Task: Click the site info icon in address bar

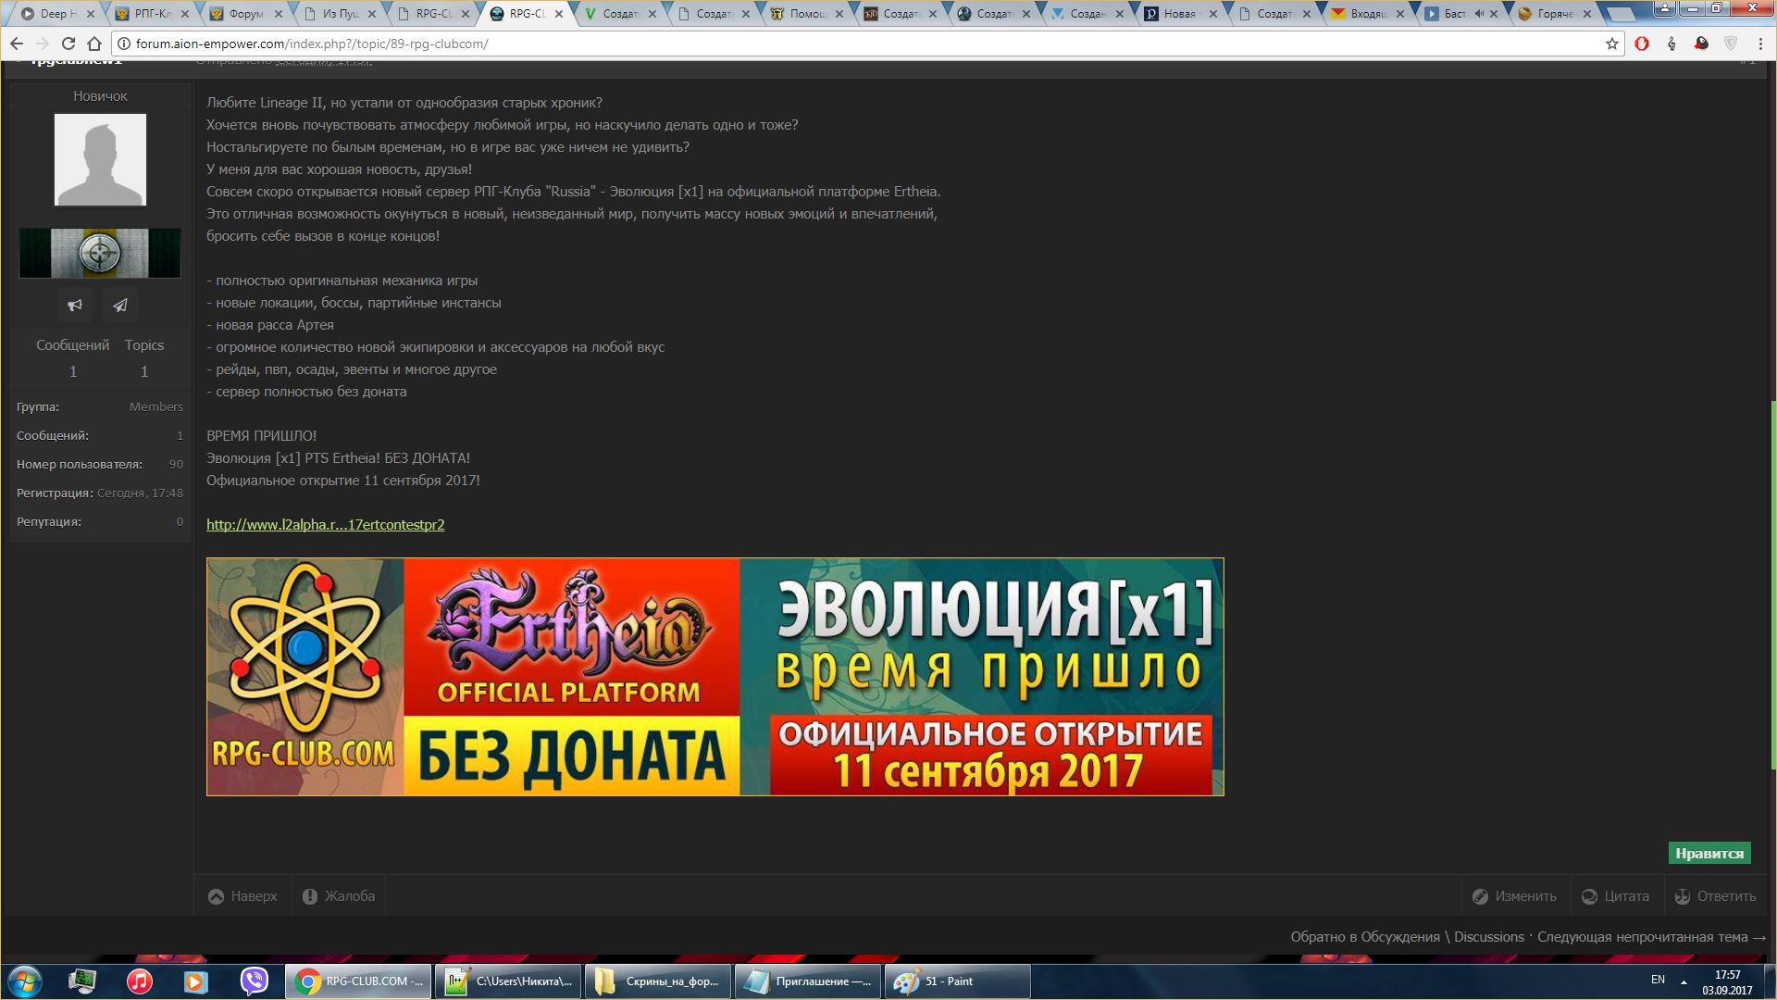Action: (123, 44)
